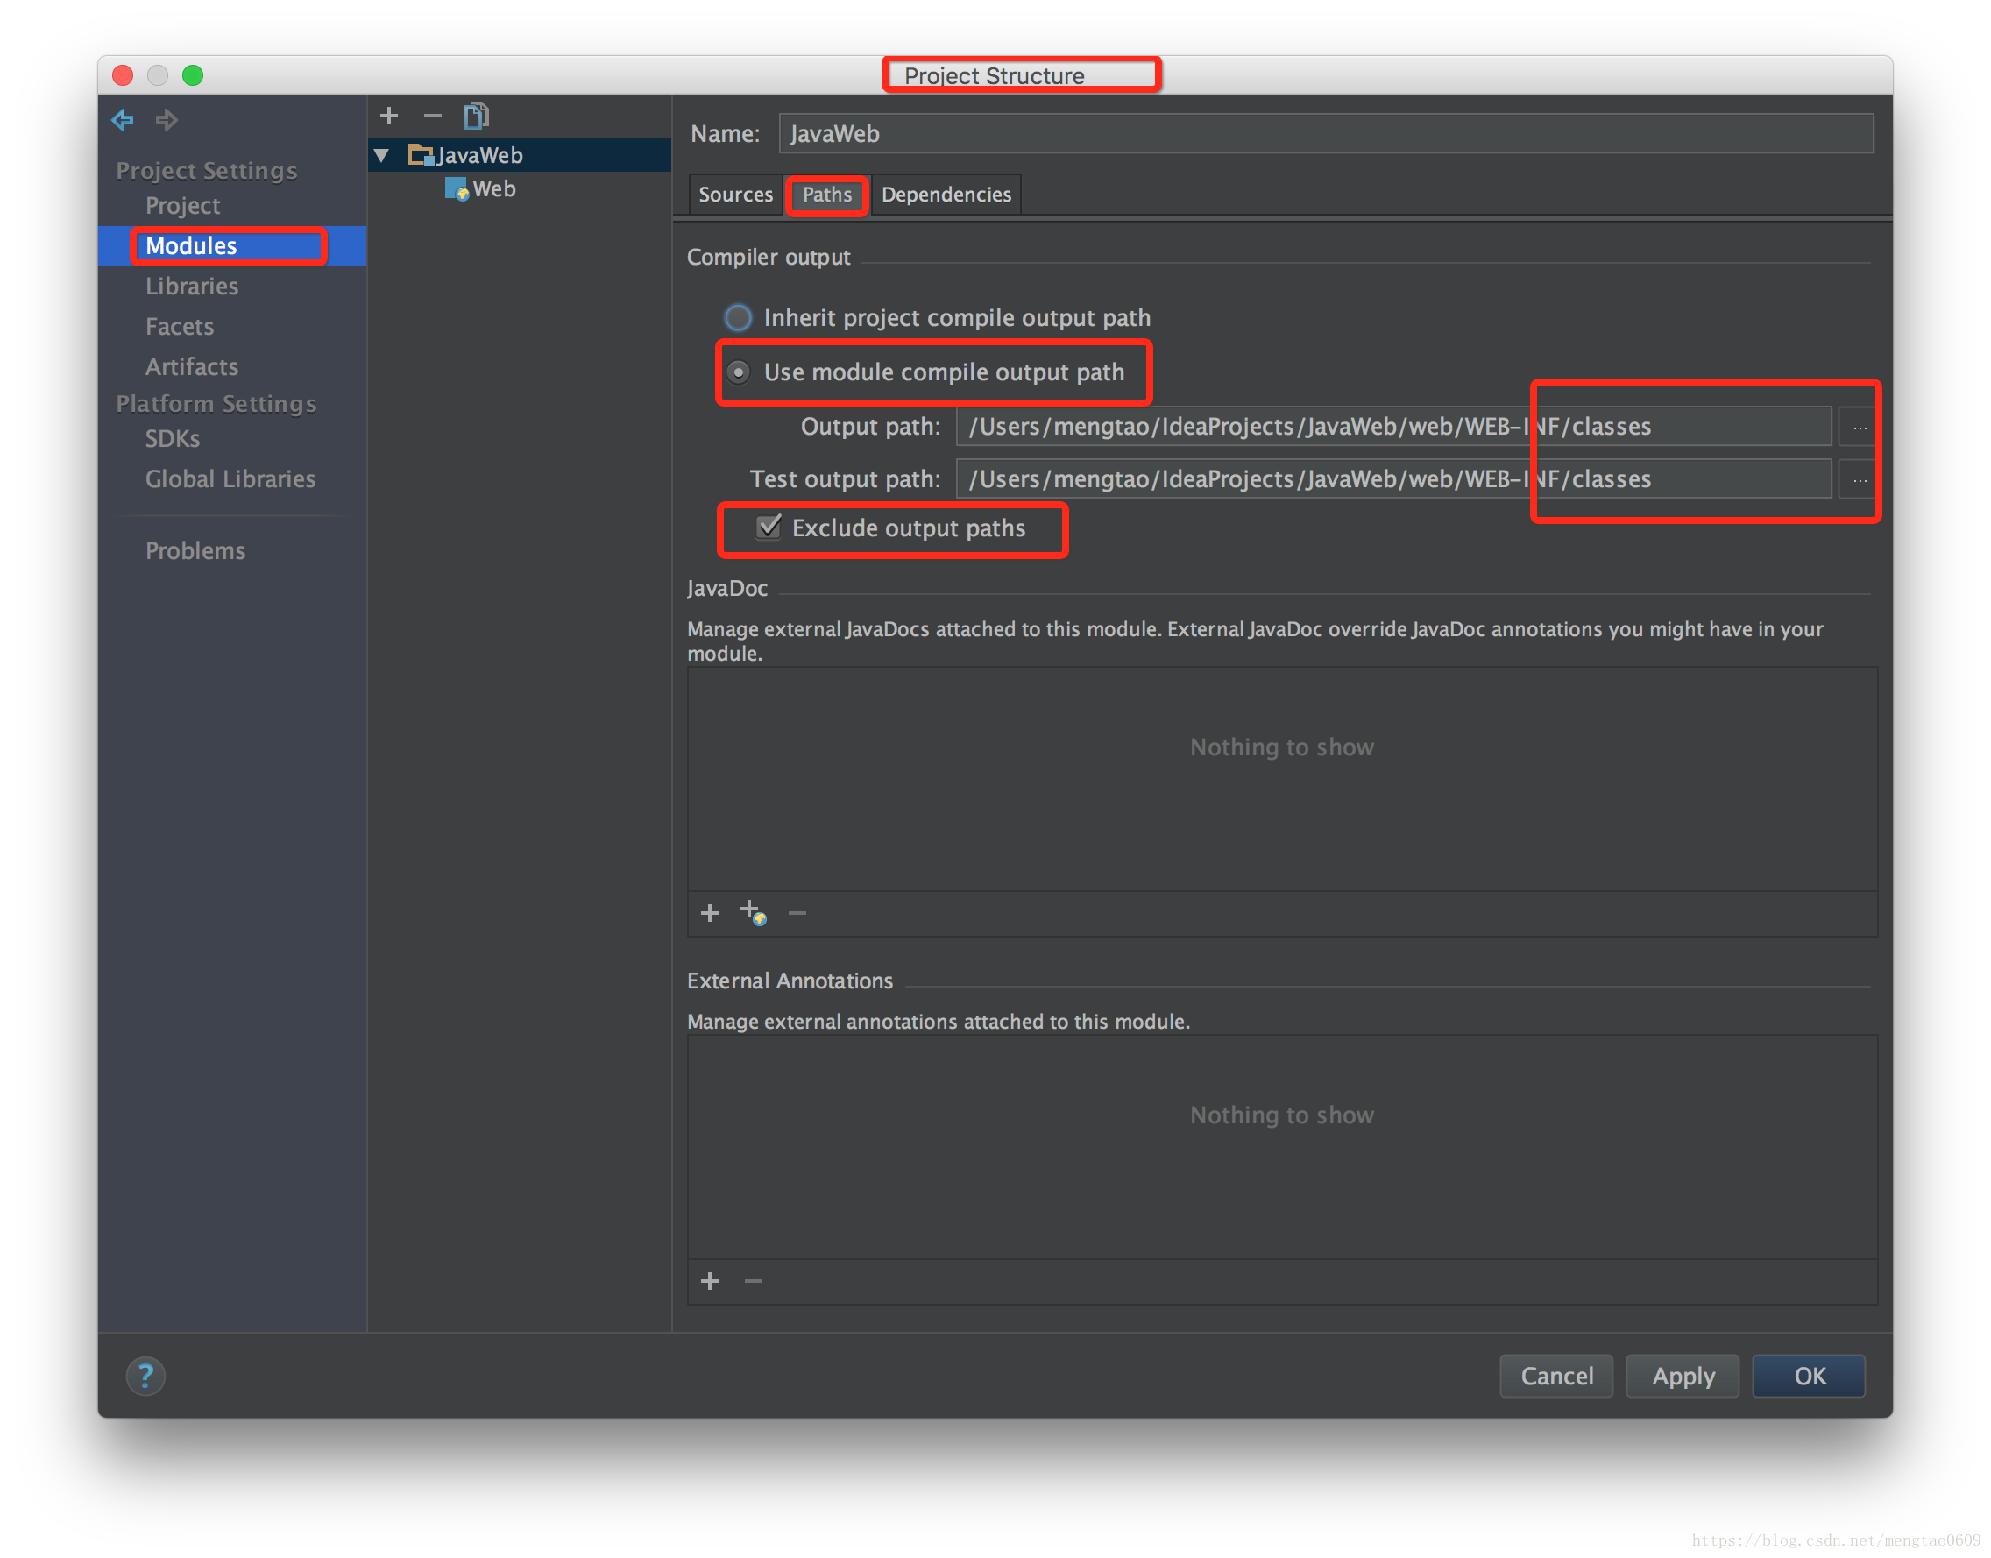Browse for Test output path with ellipsis

(1859, 480)
